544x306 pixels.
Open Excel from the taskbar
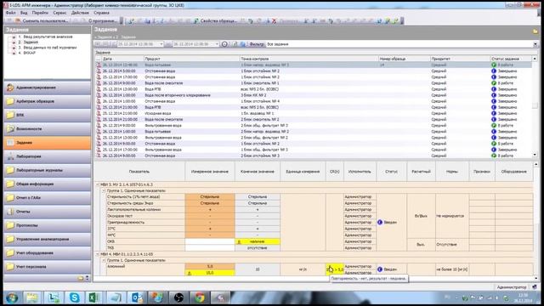click(94, 297)
